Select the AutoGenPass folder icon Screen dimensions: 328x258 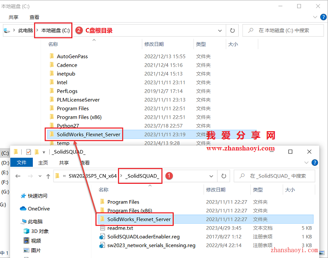[x=52, y=56]
